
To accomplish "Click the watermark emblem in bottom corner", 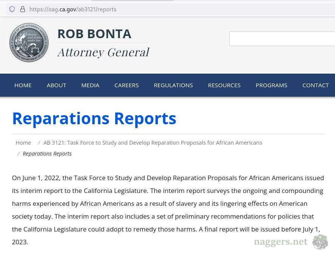I will click(320, 242).
